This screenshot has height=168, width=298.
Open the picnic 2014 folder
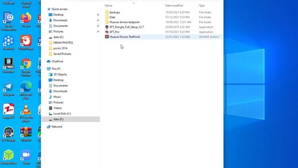[60, 48]
